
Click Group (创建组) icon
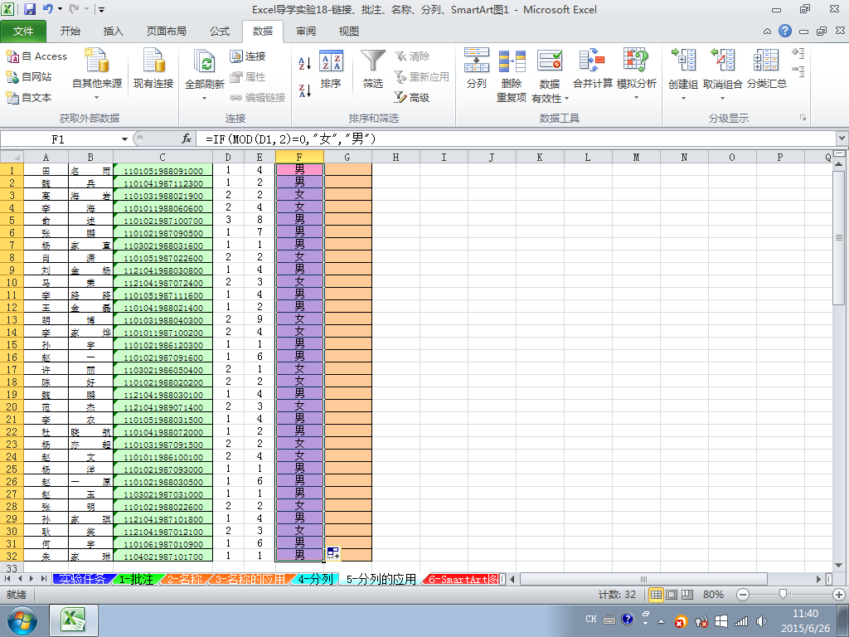[x=683, y=60]
